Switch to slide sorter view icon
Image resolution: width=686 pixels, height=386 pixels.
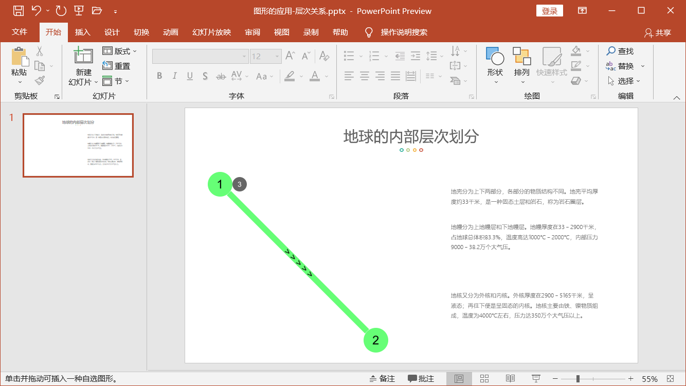coord(484,379)
